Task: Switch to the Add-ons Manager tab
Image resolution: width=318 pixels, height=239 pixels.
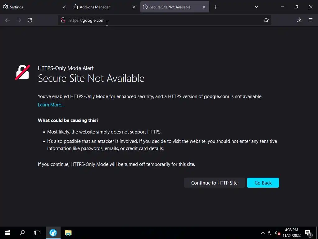Action: (105, 7)
